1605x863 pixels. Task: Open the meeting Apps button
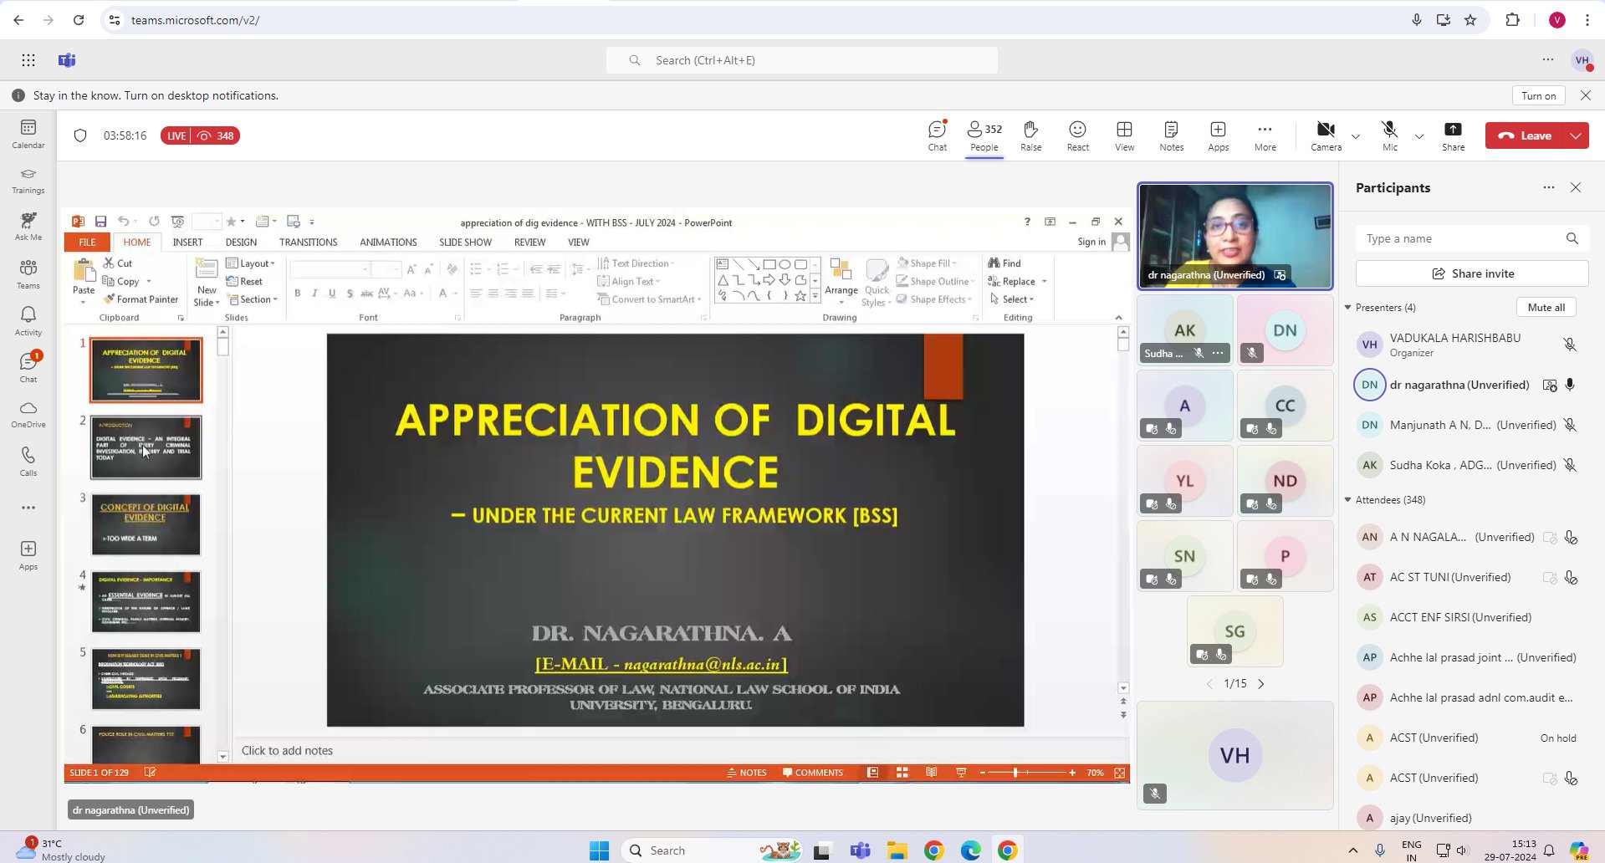(x=1218, y=135)
